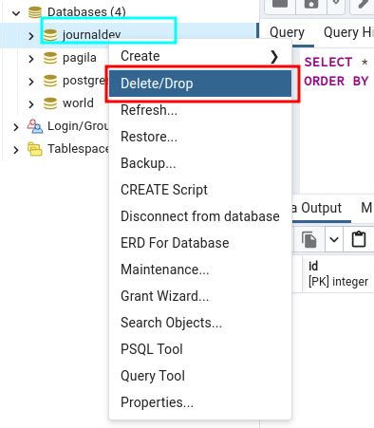Choose Maintenance... from context menu

click(x=200, y=270)
